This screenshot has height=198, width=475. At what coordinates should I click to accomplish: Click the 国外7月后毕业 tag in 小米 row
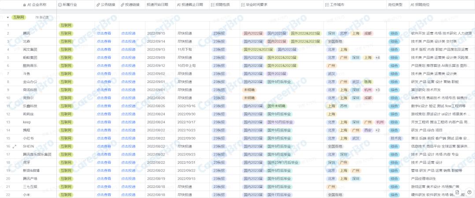coord(279,194)
